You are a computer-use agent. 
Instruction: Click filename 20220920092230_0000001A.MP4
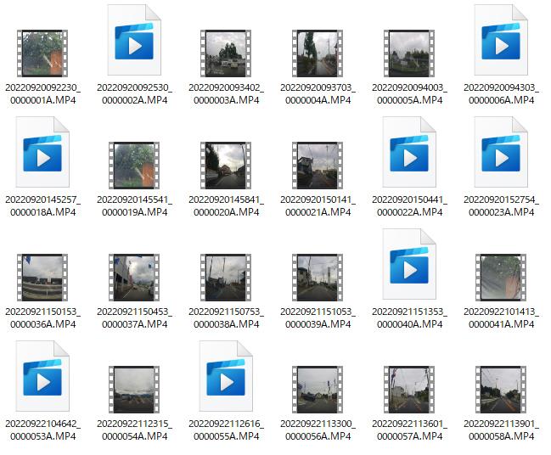coord(42,94)
